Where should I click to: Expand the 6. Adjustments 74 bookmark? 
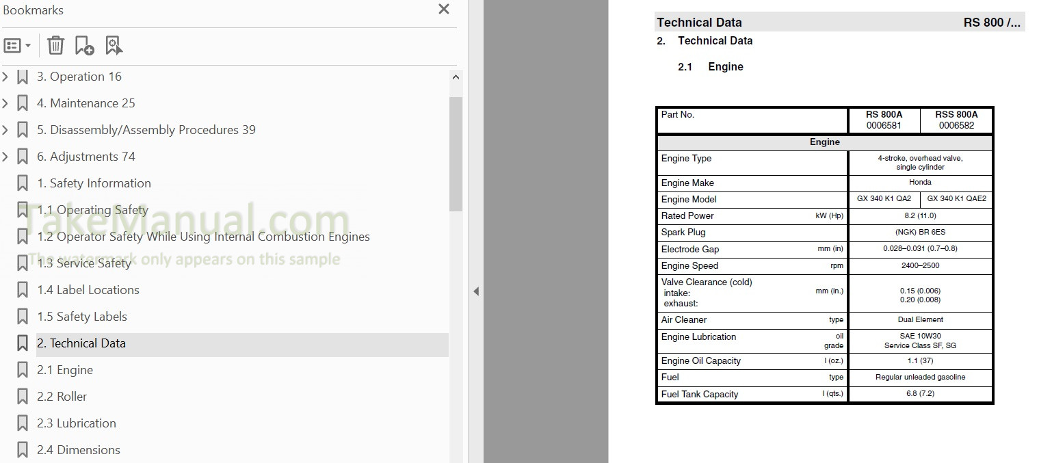(5, 157)
